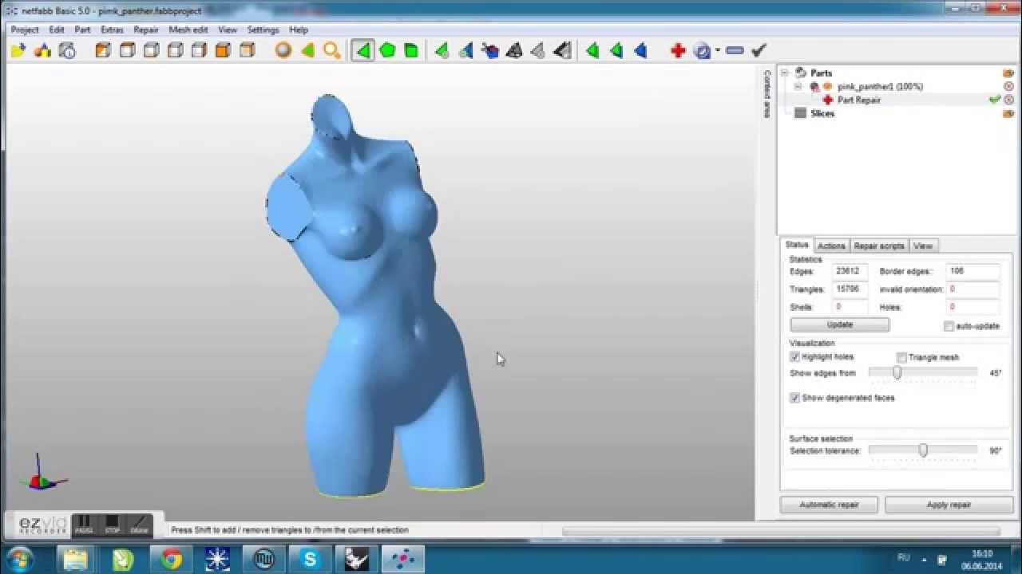The height and width of the screenshot is (574, 1022).
Task: Enable the auto-update checkbox
Action: click(949, 326)
